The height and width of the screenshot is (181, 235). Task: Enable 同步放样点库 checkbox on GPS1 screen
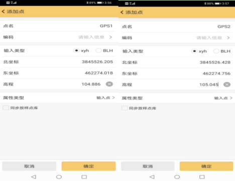(x=6, y=108)
